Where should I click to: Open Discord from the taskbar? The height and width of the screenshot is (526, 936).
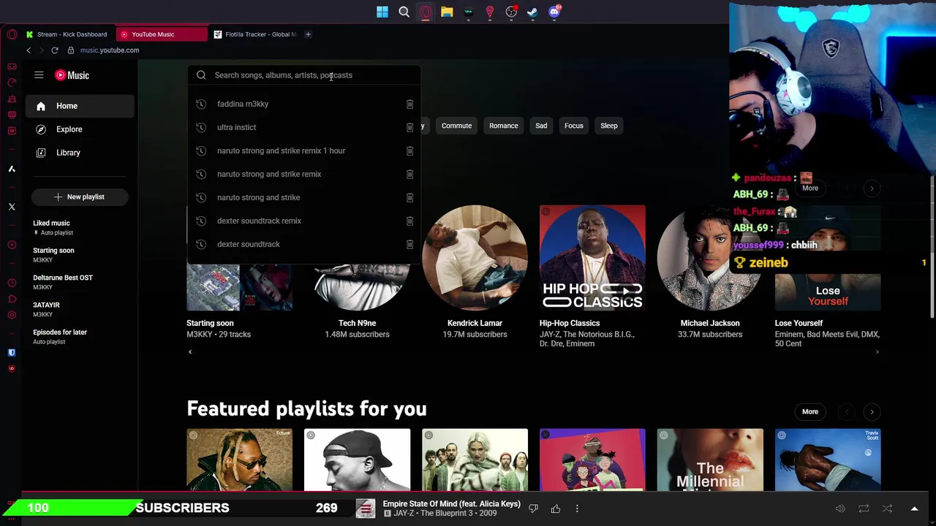coord(554,12)
